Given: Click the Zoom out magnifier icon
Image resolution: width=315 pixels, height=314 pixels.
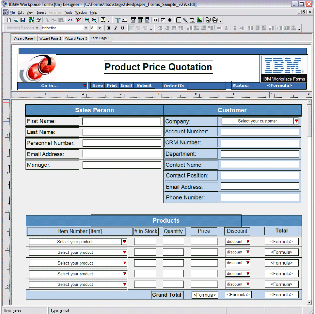Looking at the screenshot, I should click(87, 20).
